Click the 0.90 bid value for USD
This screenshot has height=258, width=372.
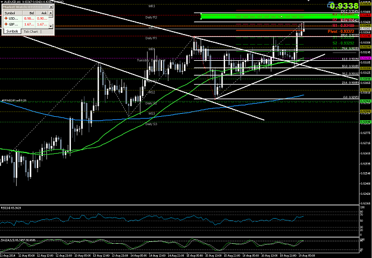coord(29,18)
